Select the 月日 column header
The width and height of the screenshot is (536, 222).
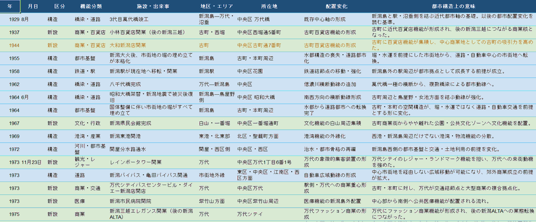pos(33,7)
